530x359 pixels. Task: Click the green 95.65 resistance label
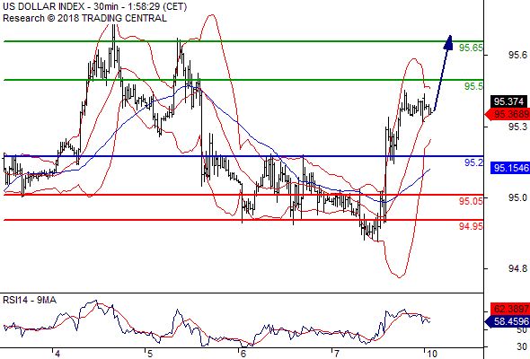click(x=471, y=48)
